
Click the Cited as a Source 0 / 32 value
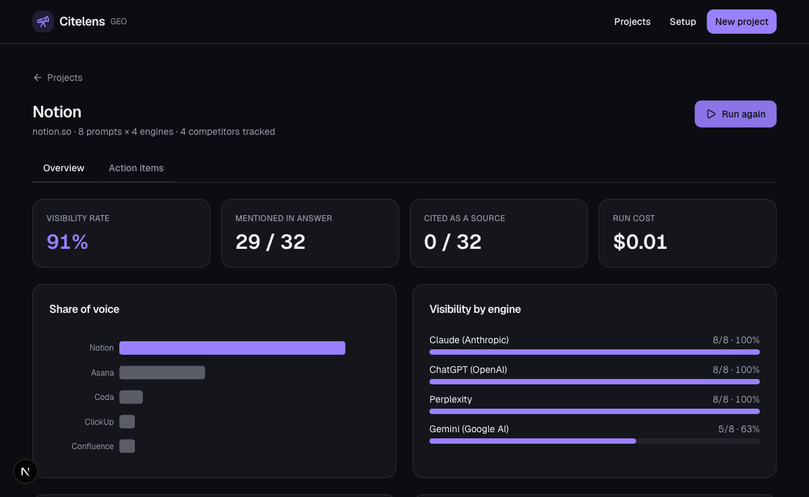(453, 241)
